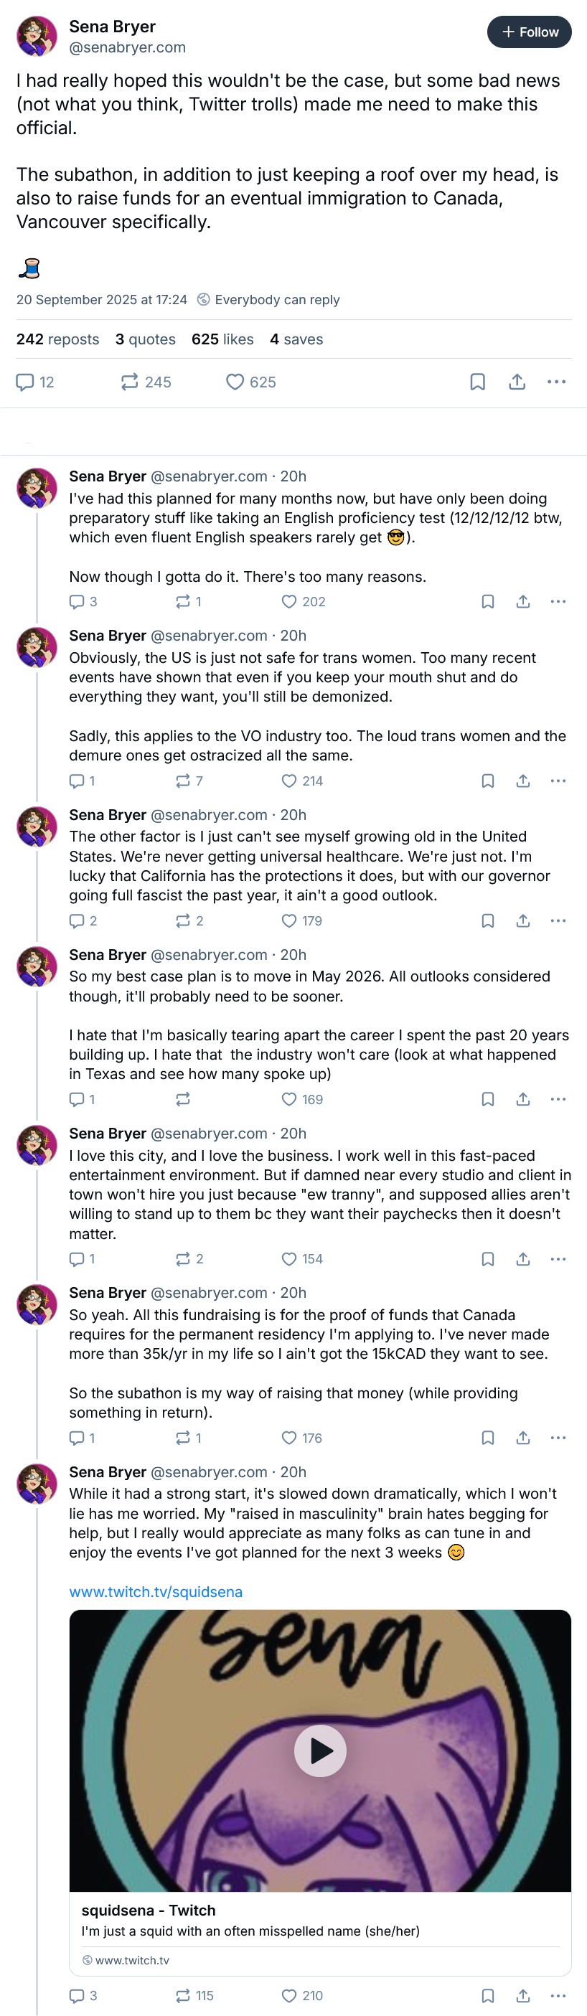This screenshot has width=587, height=2016.
Task: Repost the reply showing 7 reposts
Action: pos(189,781)
